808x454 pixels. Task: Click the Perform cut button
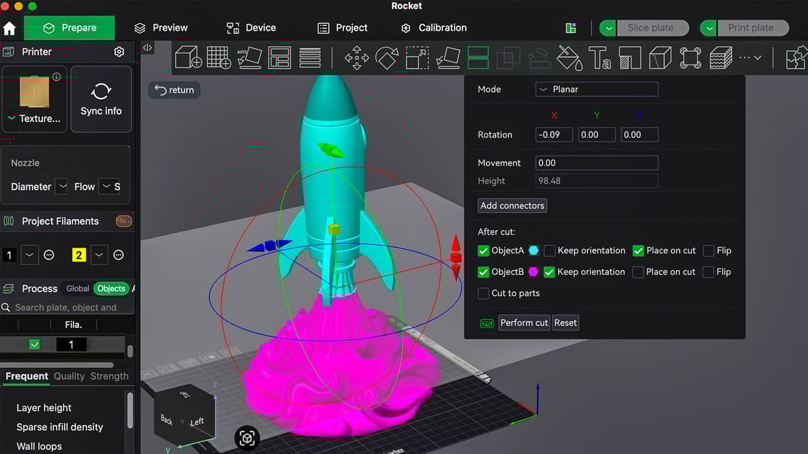point(523,322)
